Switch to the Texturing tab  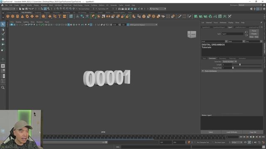click(232, 58)
